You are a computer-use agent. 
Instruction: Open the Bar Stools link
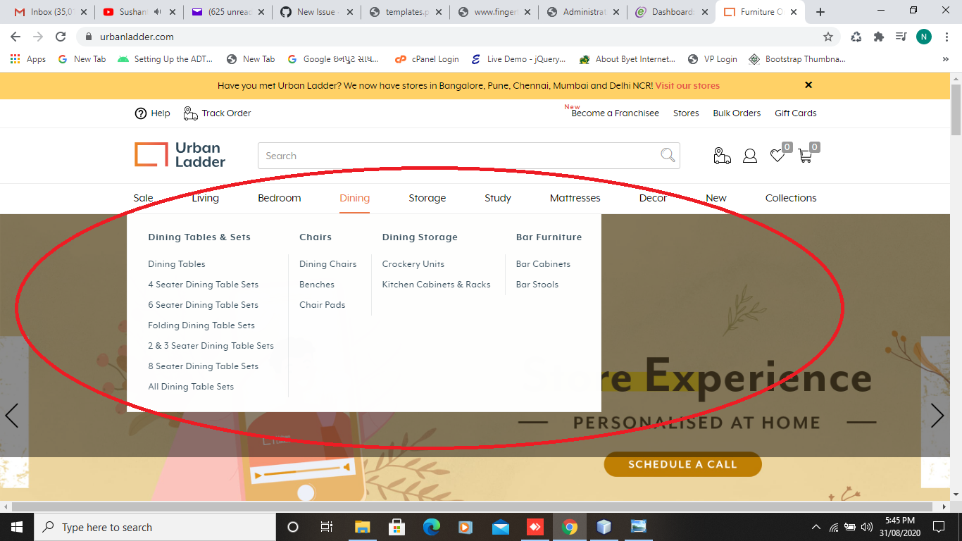click(537, 284)
